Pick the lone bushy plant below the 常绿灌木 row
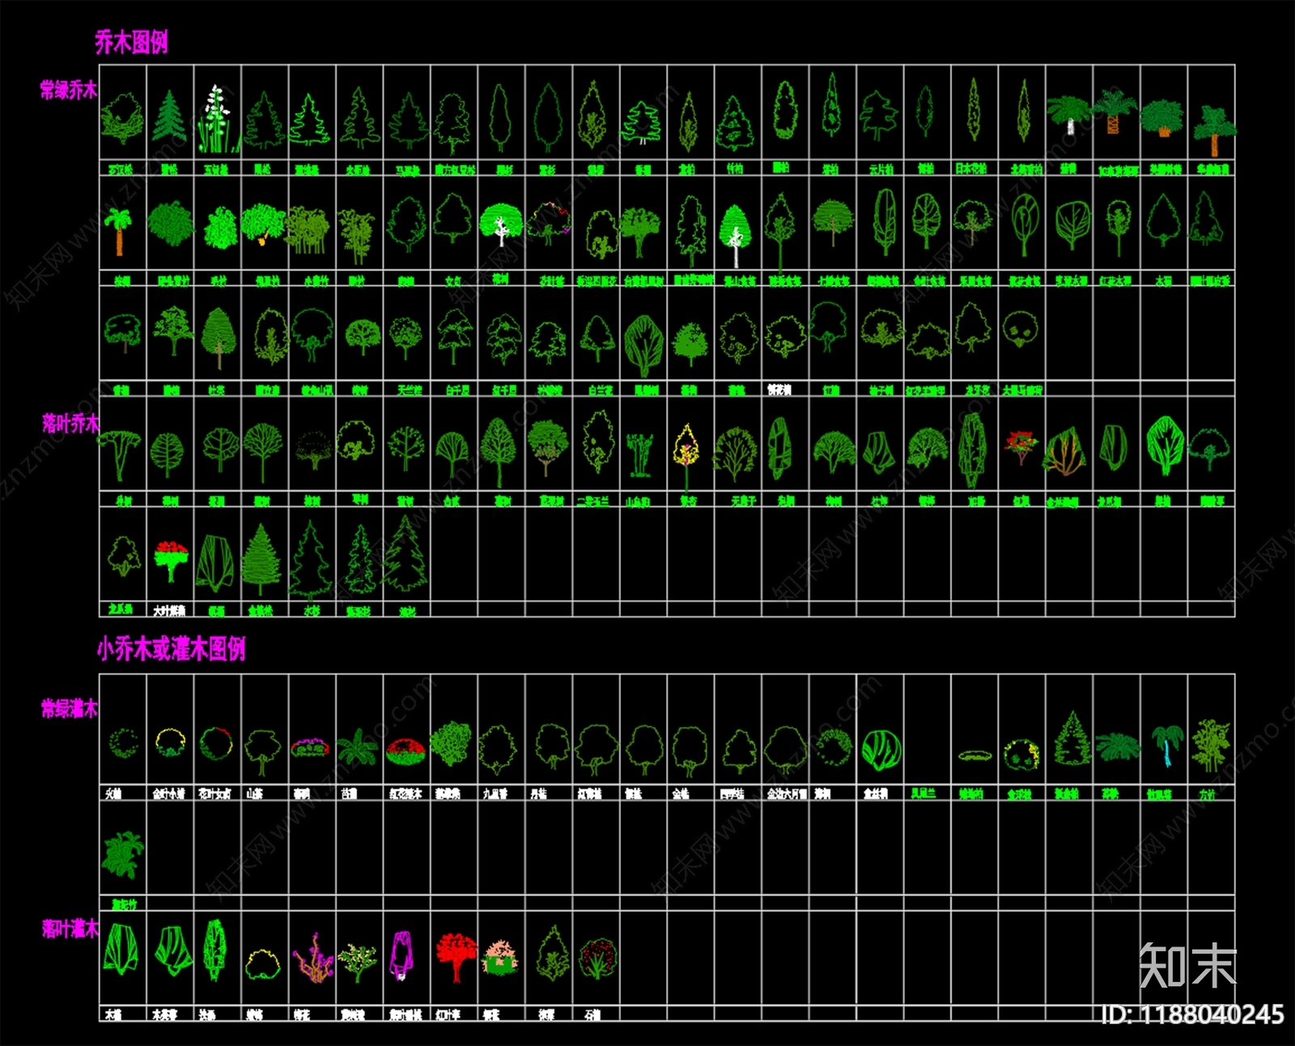The height and width of the screenshot is (1046, 1295). pos(122,855)
